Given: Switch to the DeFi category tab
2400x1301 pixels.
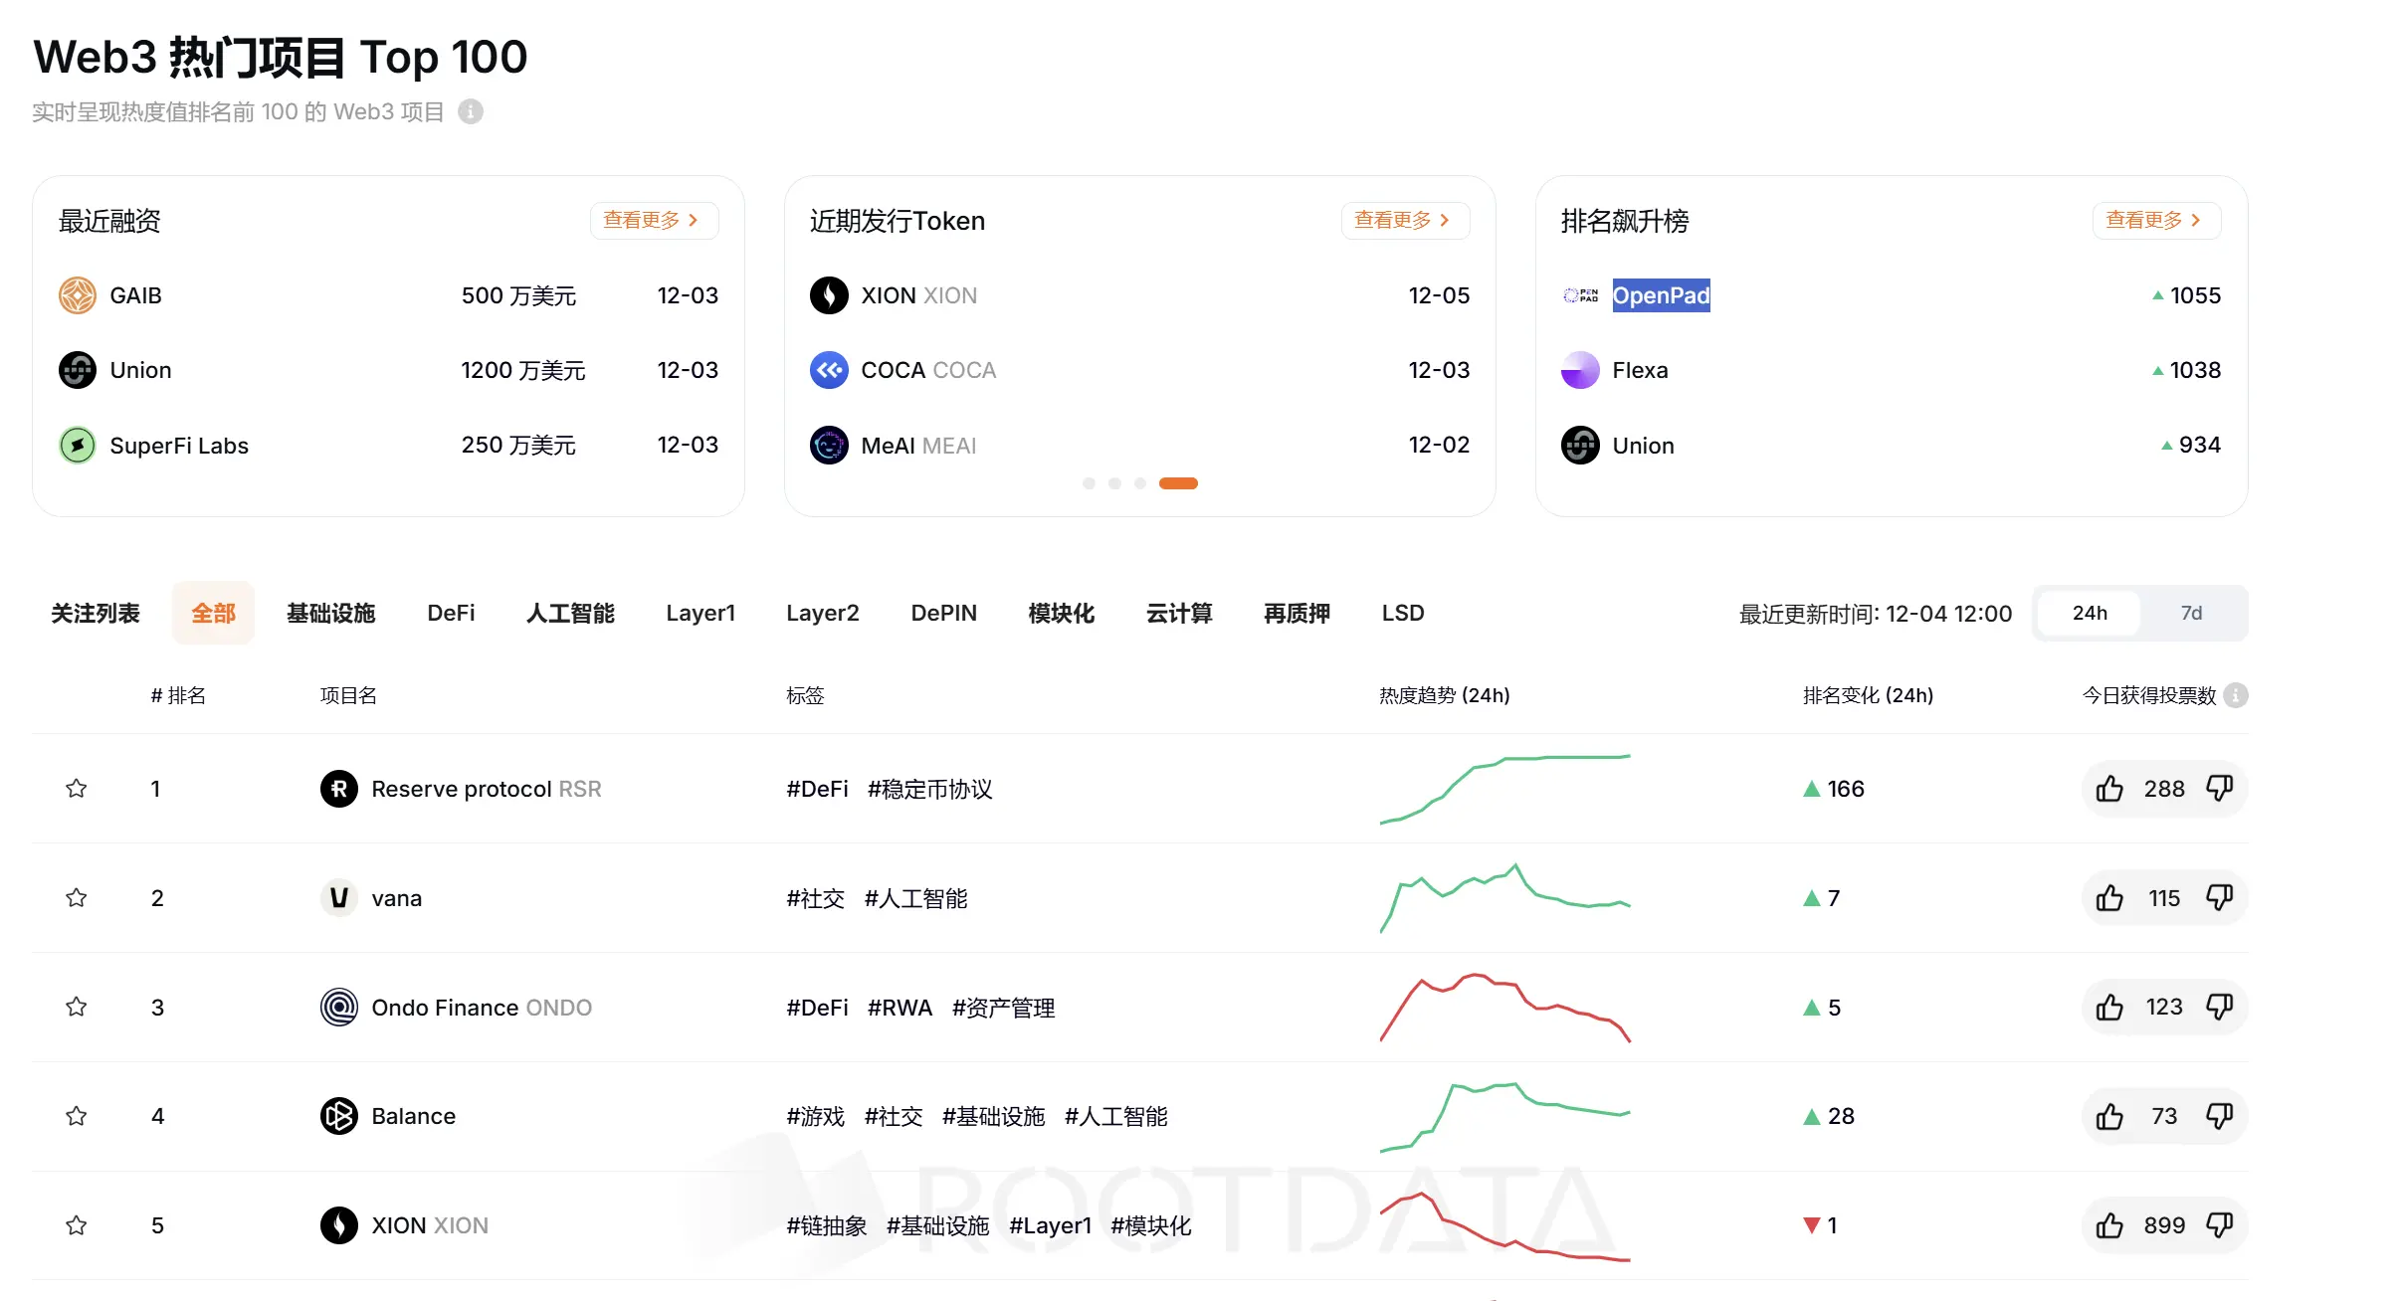Looking at the screenshot, I should pyautogui.click(x=450, y=613).
